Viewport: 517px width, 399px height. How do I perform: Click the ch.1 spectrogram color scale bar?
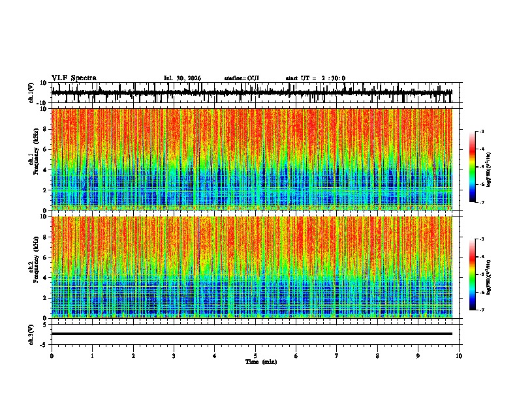tap(473, 167)
